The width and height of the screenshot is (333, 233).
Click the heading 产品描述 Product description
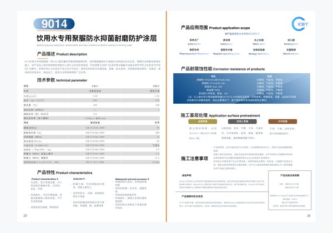[62, 54]
